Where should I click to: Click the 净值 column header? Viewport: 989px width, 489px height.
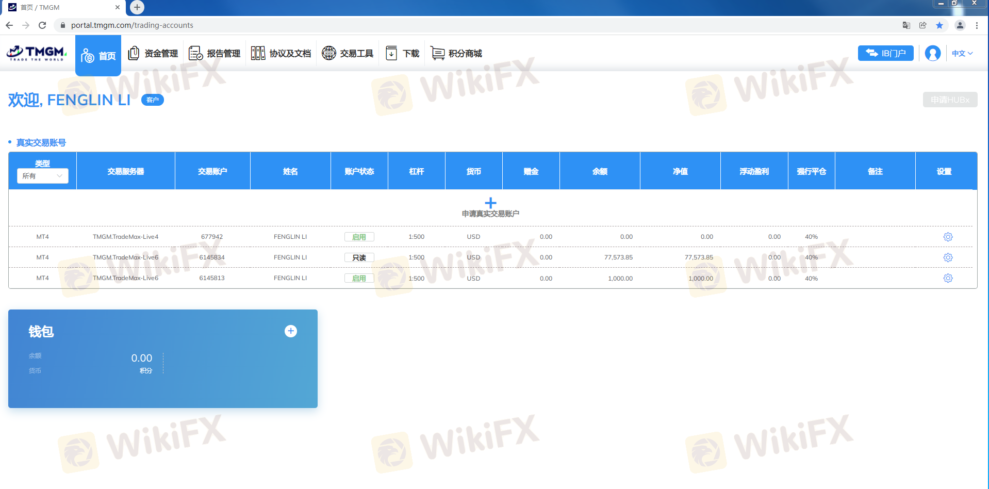[x=680, y=171]
